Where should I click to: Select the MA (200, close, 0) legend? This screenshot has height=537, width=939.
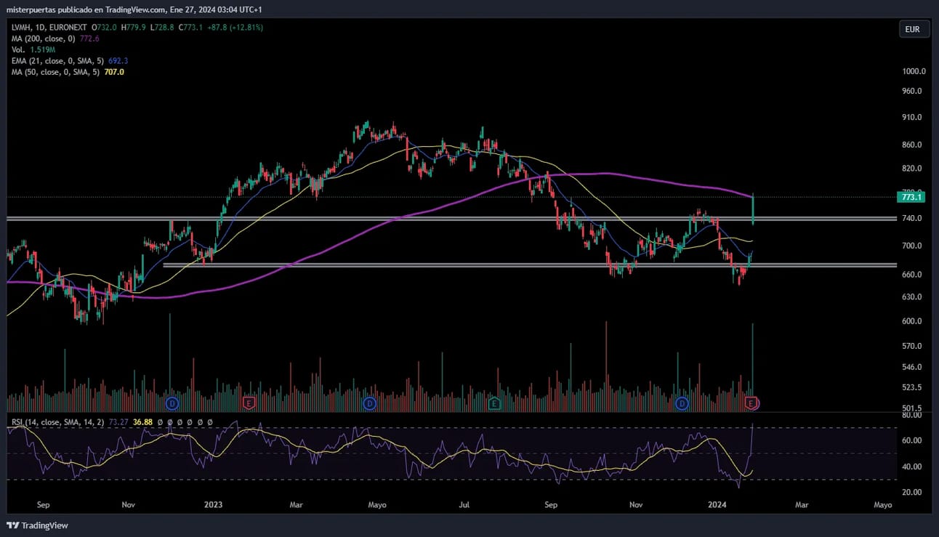(x=45, y=39)
